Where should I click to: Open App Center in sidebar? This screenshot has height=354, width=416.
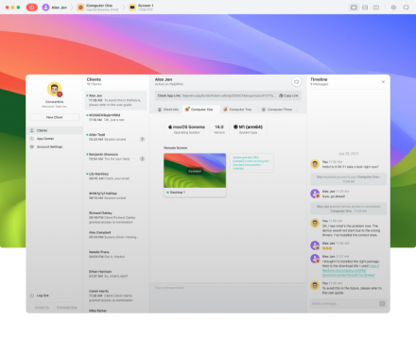point(45,139)
